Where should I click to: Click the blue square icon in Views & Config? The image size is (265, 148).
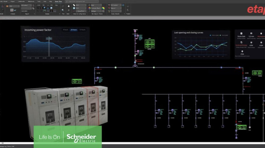click(74, 8)
